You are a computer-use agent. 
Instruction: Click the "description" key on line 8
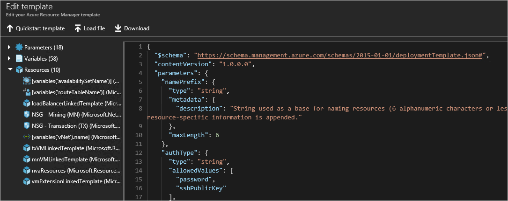[x=199, y=109]
